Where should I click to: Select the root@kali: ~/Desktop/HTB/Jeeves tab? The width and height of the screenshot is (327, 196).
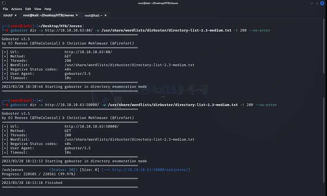click(48, 15)
